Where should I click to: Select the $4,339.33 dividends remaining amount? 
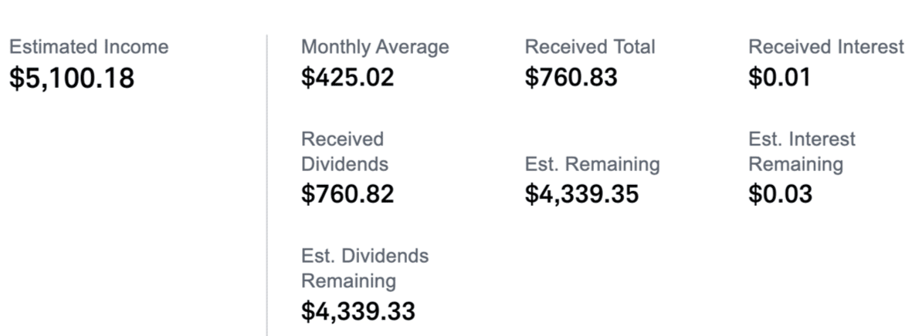(358, 311)
